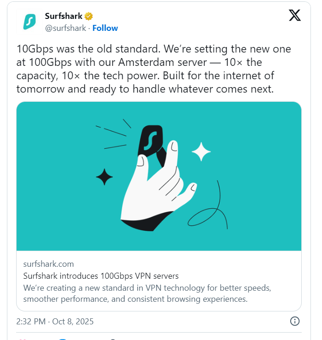
Task: Open 'Surfshark introduces 100Gbps VPN servers' headline
Action: 100,276
